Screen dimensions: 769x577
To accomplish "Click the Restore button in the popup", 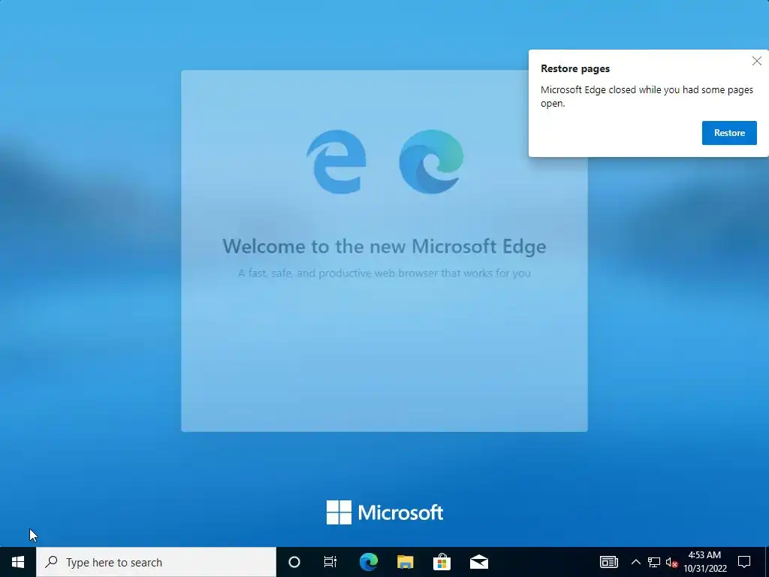I will pos(728,133).
